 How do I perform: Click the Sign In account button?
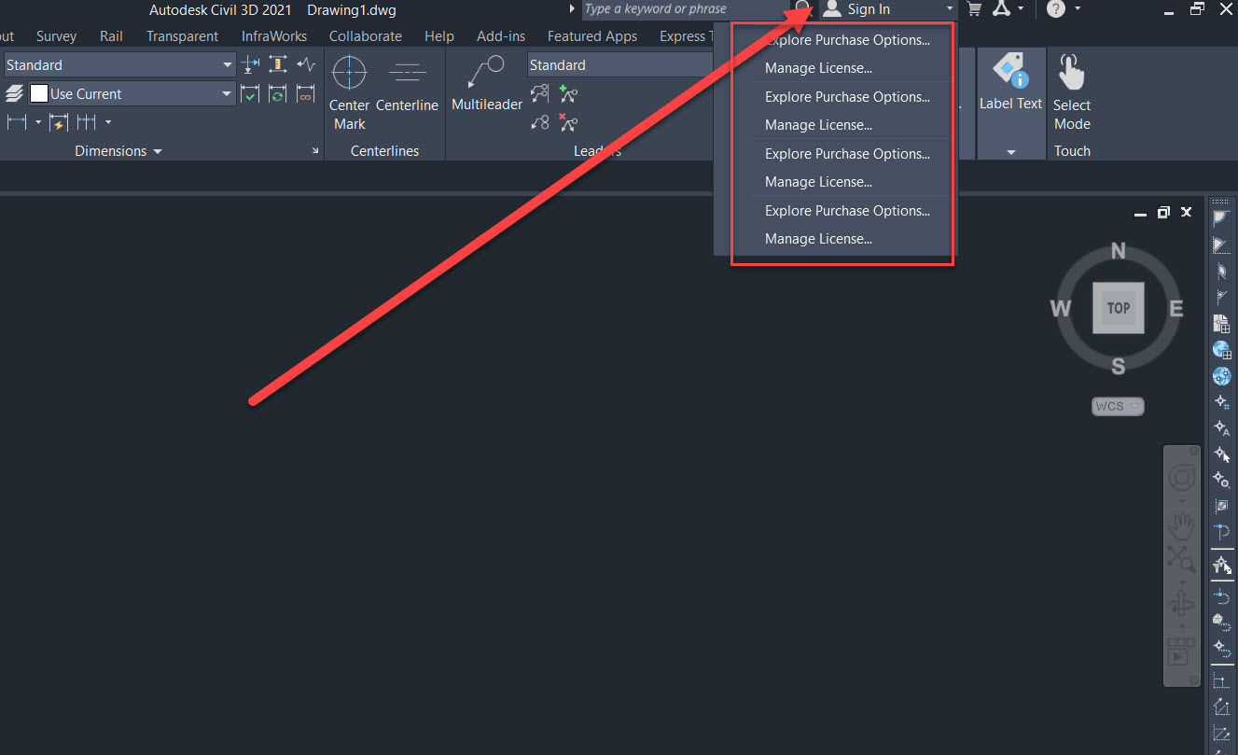[887, 9]
